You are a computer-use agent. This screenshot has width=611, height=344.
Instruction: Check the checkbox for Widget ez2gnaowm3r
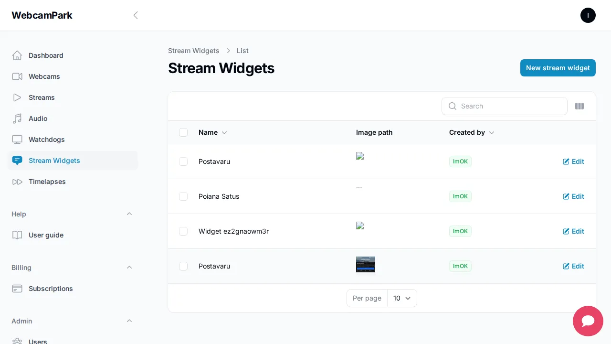coord(183,231)
